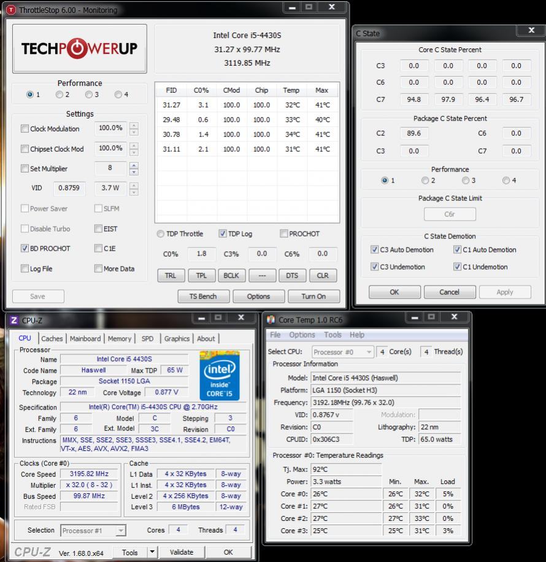Select Performance profile 2 in ThrottleStop
Viewport: 546px width, 562px height.
60,95
